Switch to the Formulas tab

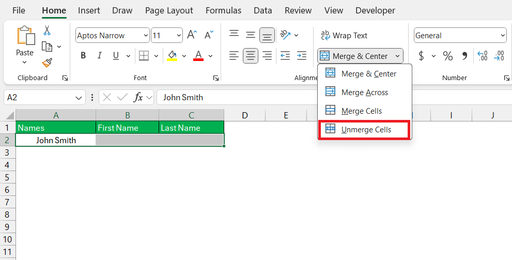tap(223, 10)
